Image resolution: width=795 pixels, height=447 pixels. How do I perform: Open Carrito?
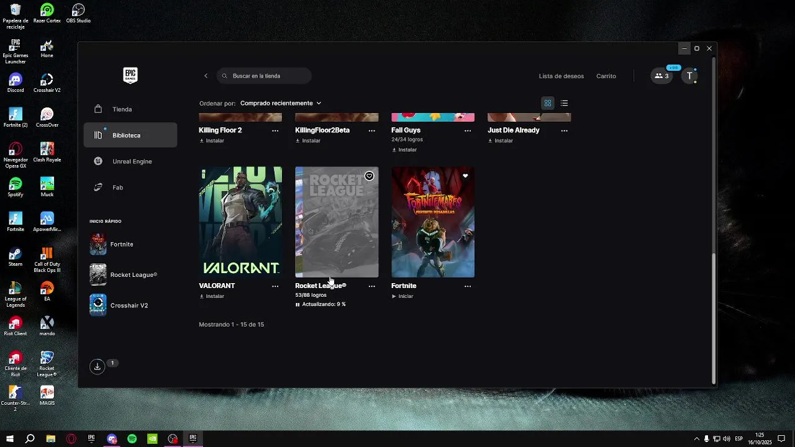pos(606,76)
